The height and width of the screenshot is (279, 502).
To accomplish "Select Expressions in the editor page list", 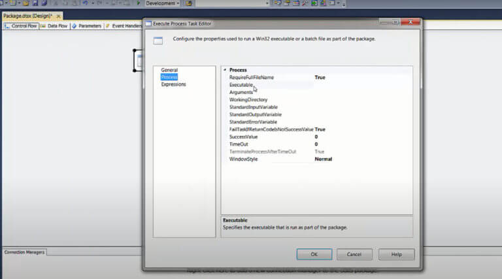I will 173,84.
